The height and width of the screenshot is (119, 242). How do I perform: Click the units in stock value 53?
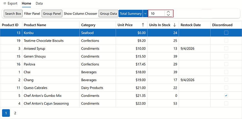[x=163, y=103]
